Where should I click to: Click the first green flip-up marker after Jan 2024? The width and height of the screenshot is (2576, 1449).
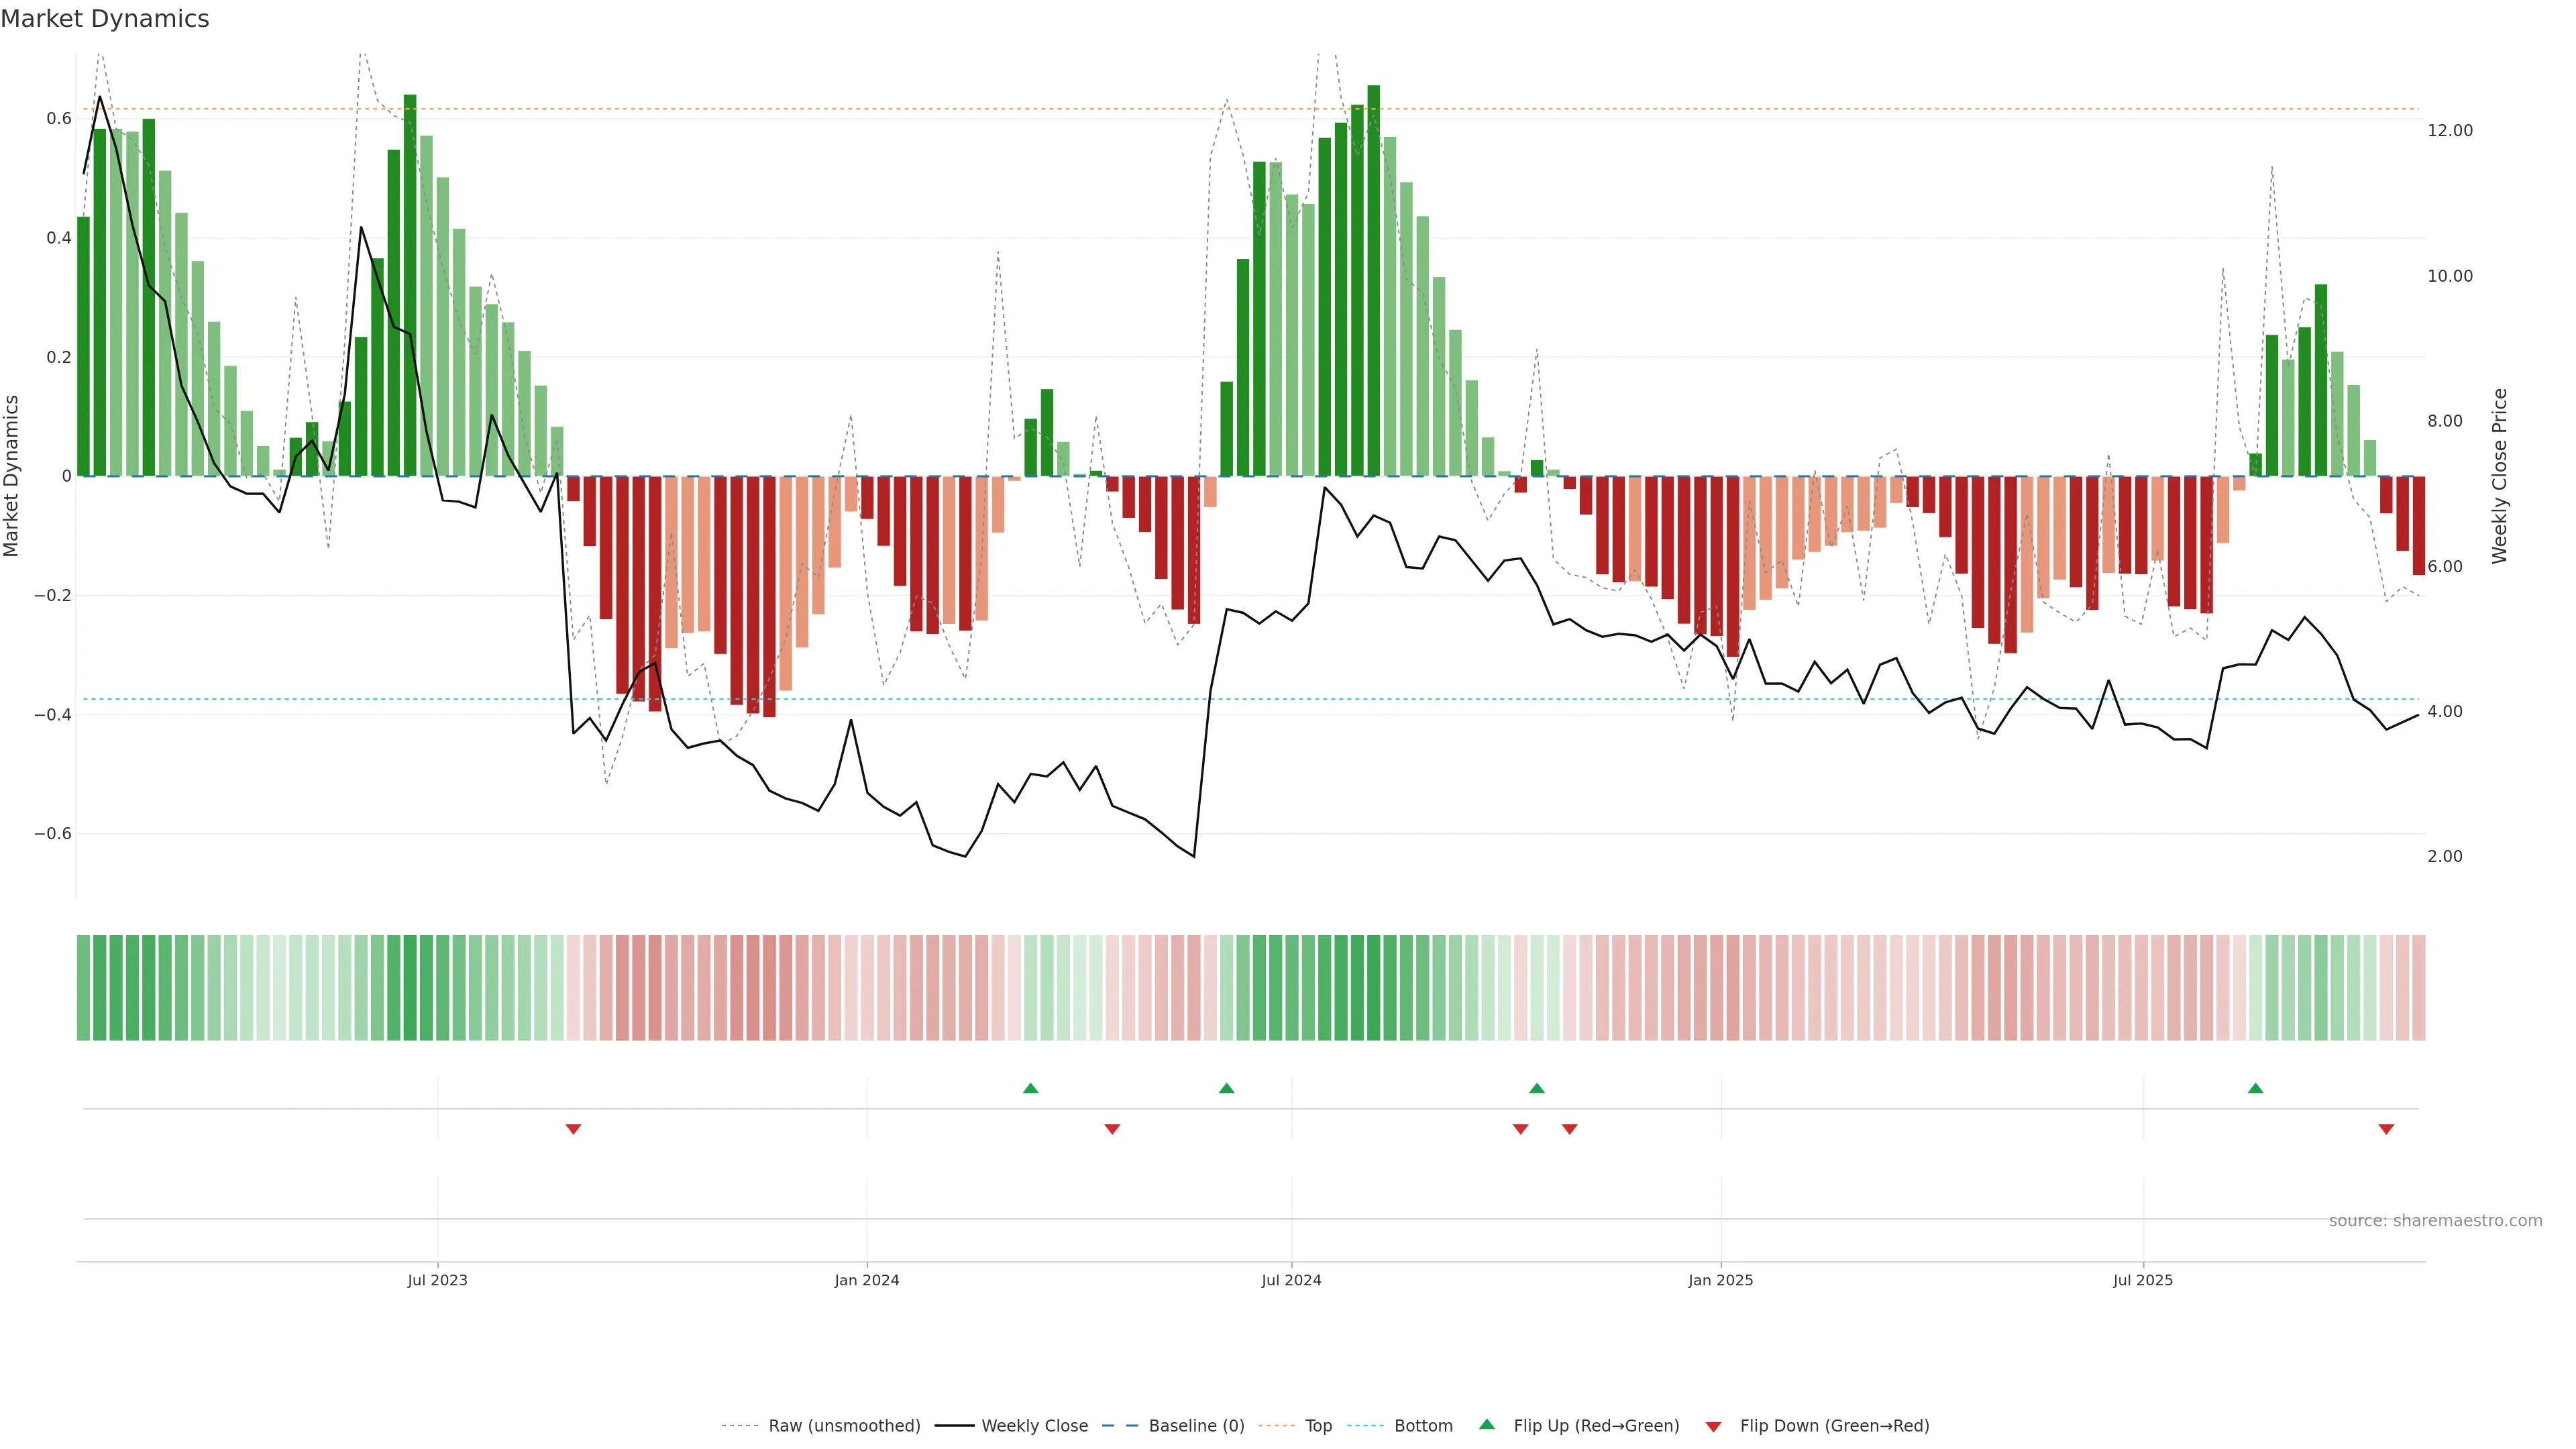1030,1088
